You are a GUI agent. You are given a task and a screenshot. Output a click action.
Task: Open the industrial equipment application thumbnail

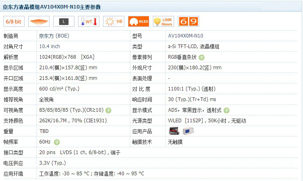coord(188,131)
